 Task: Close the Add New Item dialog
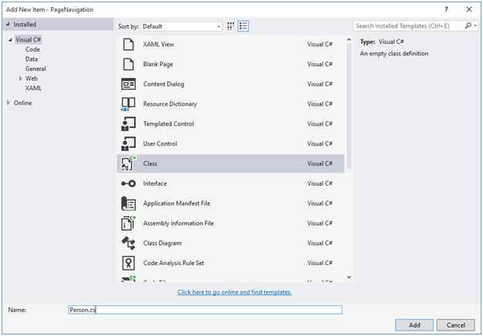(x=469, y=9)
